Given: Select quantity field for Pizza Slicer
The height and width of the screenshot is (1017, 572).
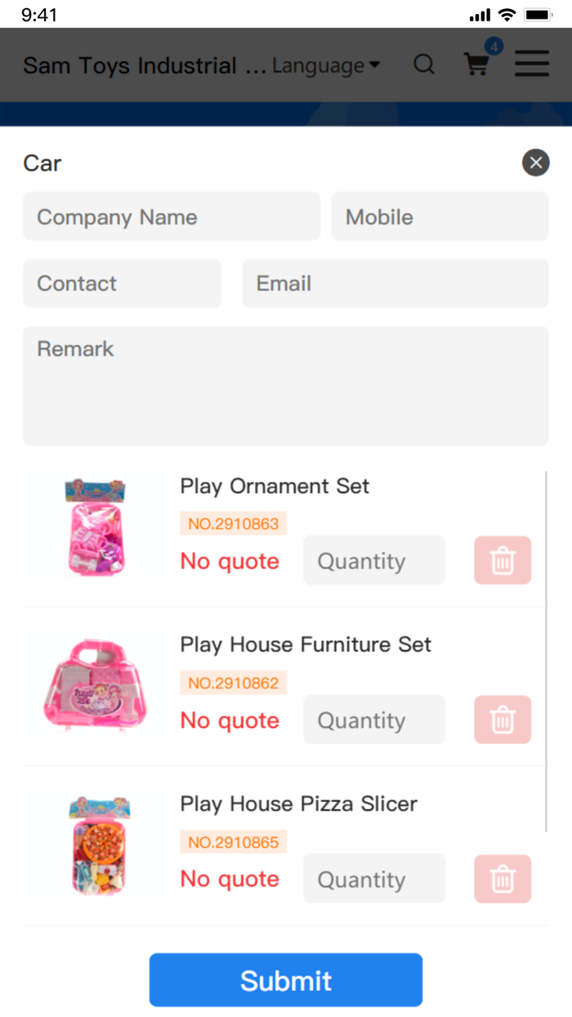Looking at the screenshot, I should click(x=373, y=879).
